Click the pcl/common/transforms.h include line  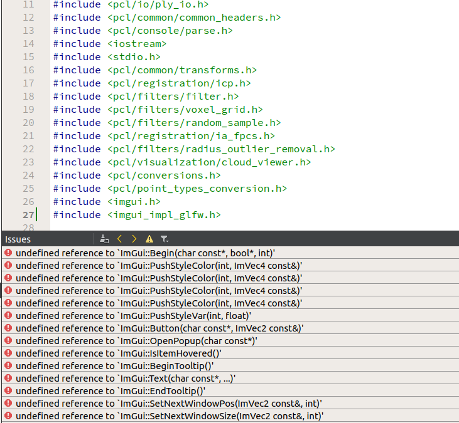pyautogui.click(x=155, y=70)
